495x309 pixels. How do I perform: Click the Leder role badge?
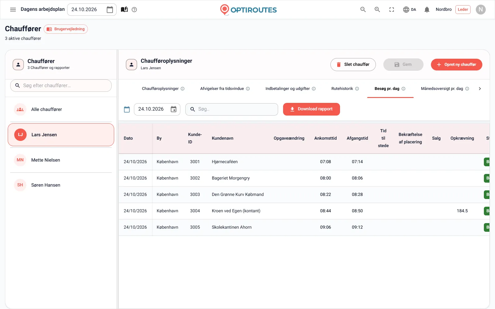(x=463, y=10)
